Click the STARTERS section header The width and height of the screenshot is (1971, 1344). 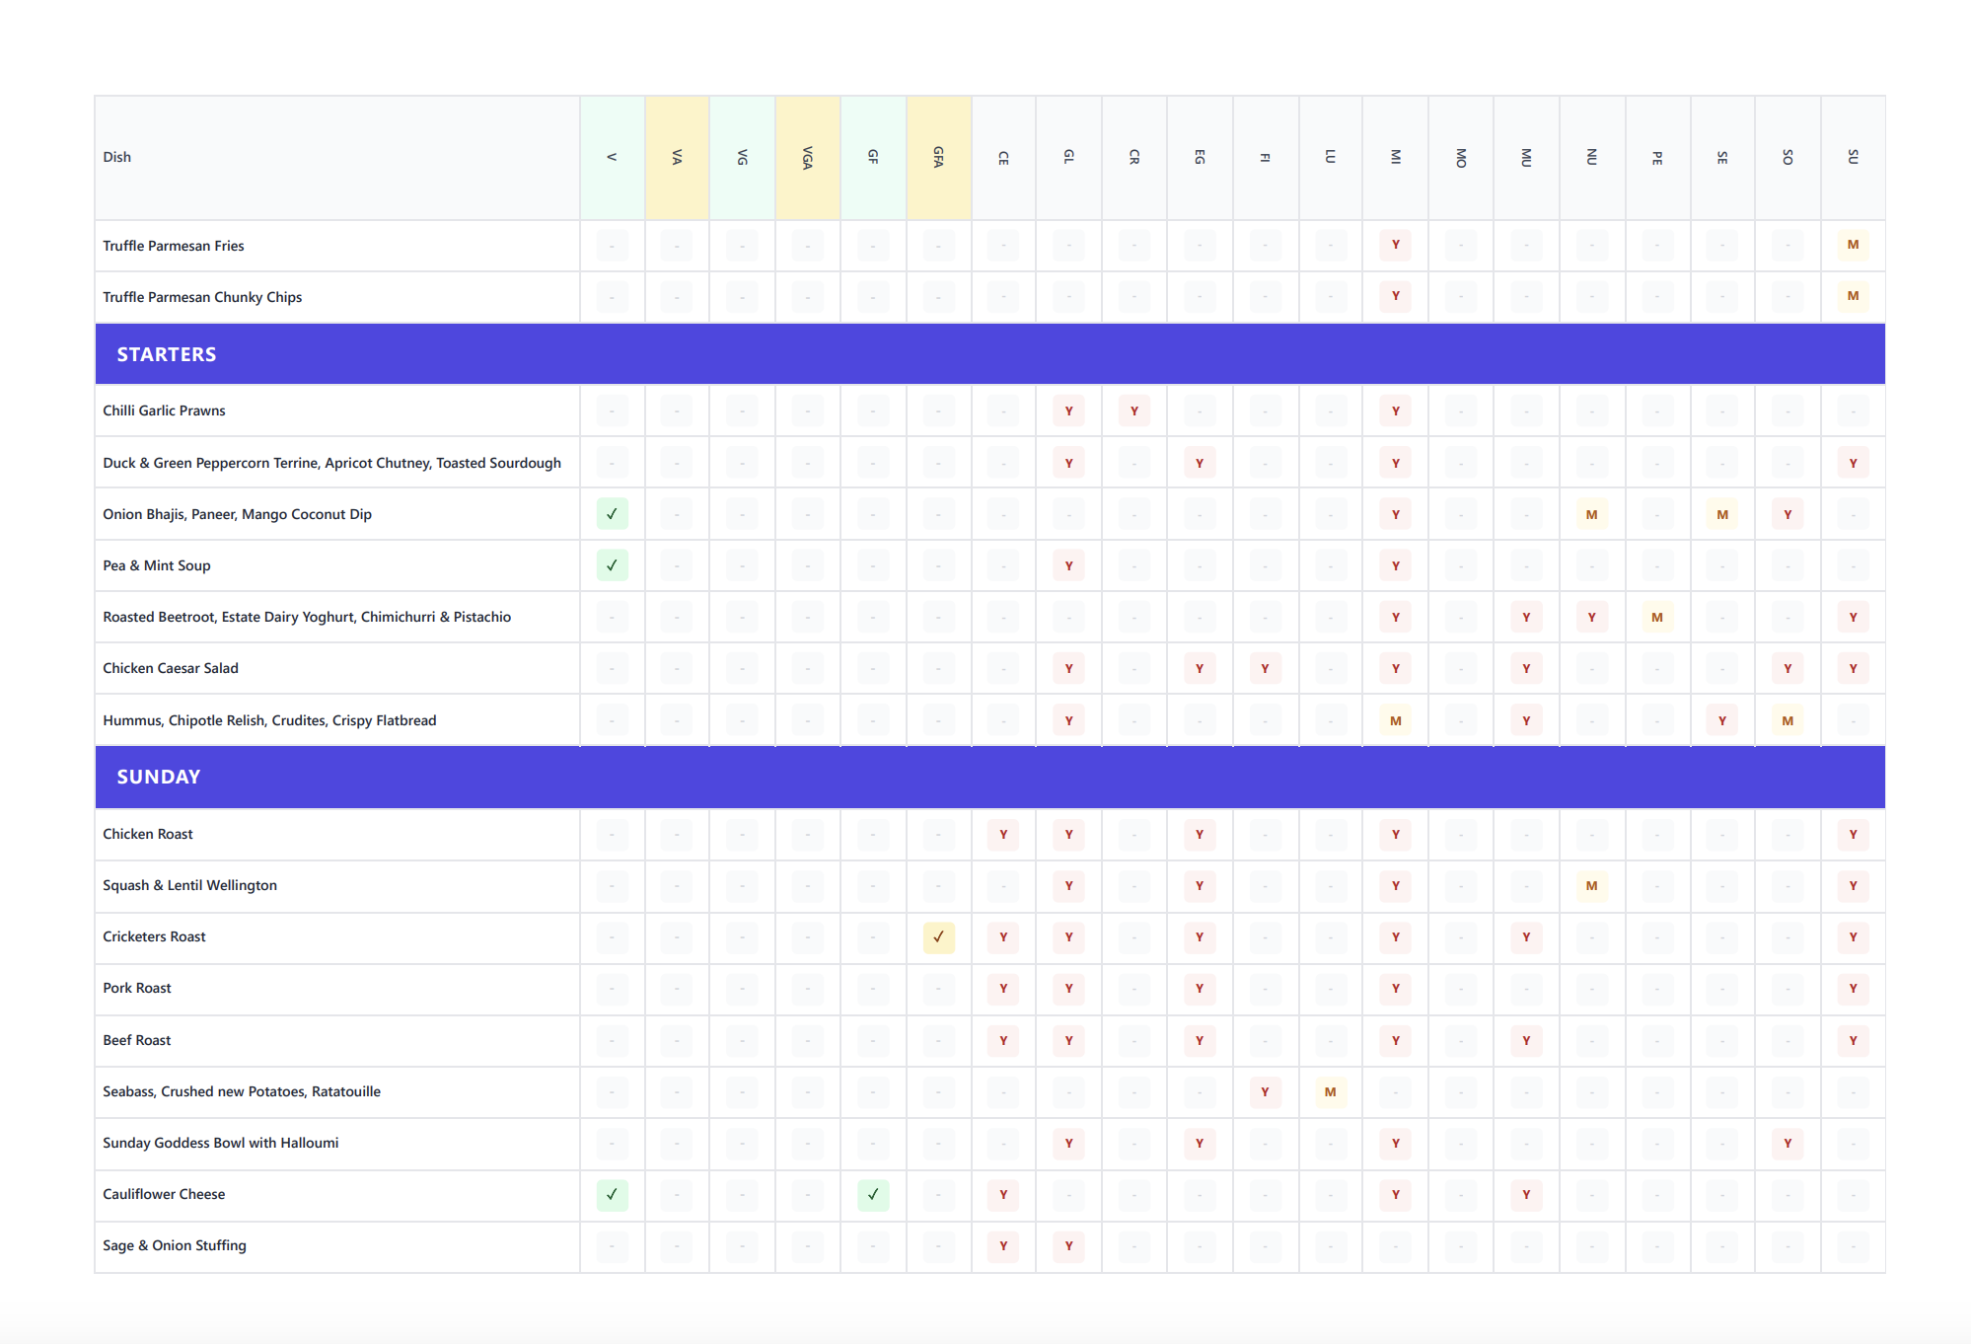pyautogui.click(x=167, y=354)
